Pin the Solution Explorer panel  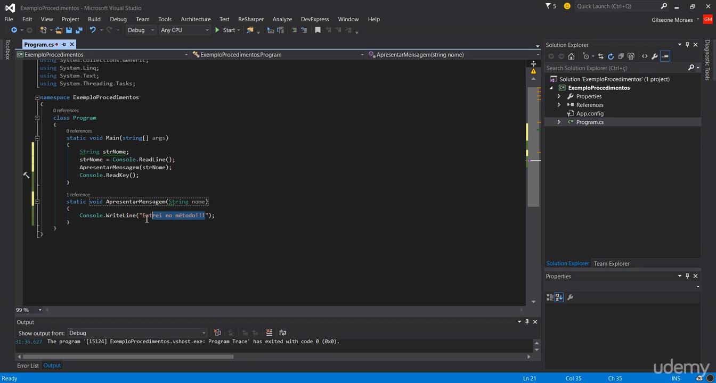click(x=687, y=45)
